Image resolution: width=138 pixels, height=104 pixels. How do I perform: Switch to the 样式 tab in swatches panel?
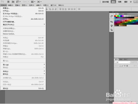click(121, 14)
